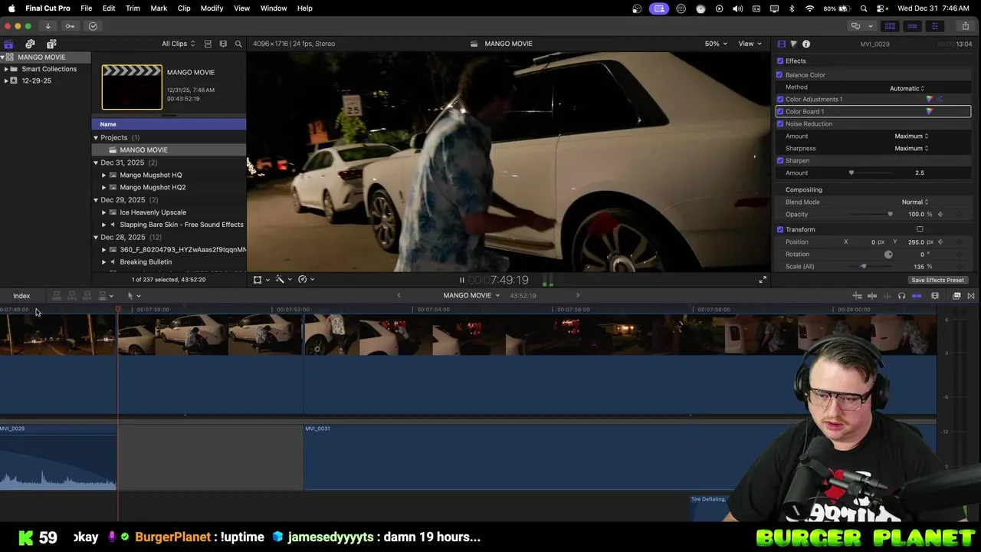Uncheck Balance Color effect
The image size is (981, 552).
coord(780,74)
